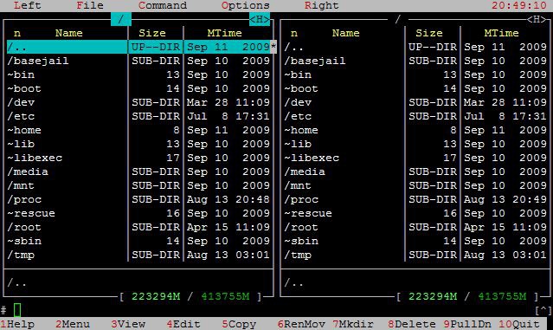Select ~sbin in left panel
This screenshot has height=330, width=553.
(x=138, y=241)
